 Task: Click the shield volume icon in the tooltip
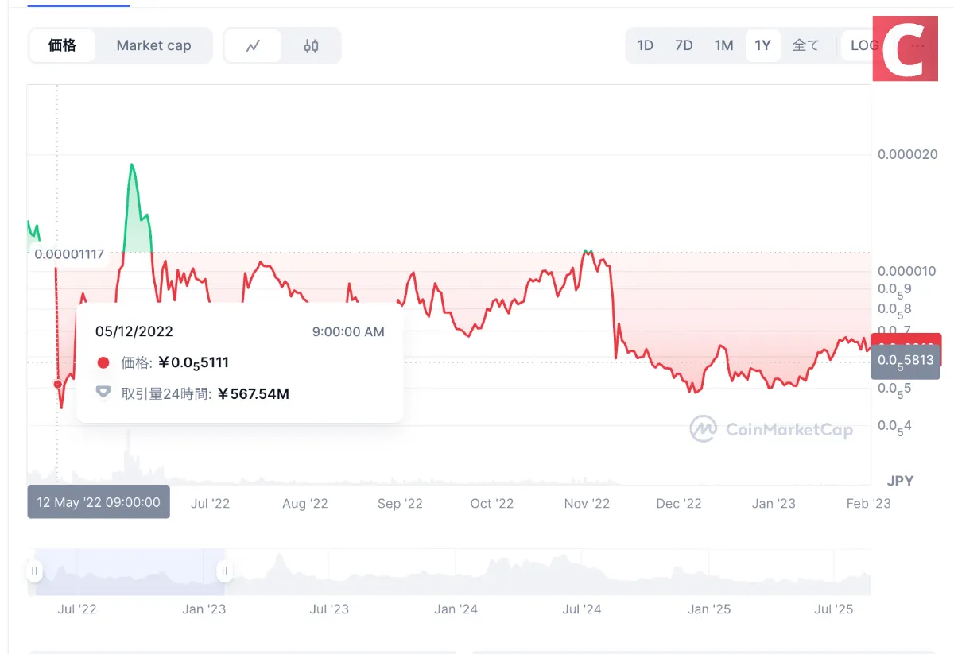pyautogui.click(x=103, y=393)
